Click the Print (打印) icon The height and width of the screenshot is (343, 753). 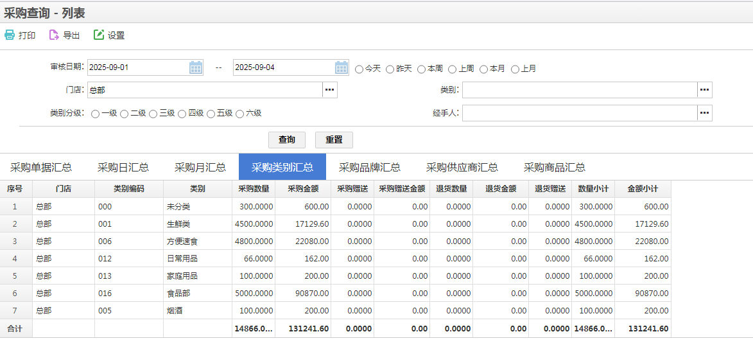[x=10, y=35]
